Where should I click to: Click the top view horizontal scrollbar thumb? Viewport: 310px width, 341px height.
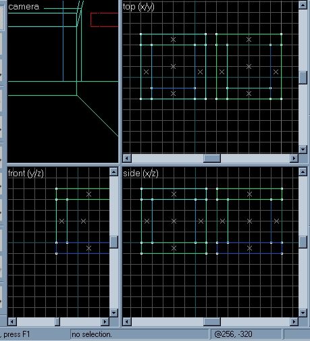212,158
